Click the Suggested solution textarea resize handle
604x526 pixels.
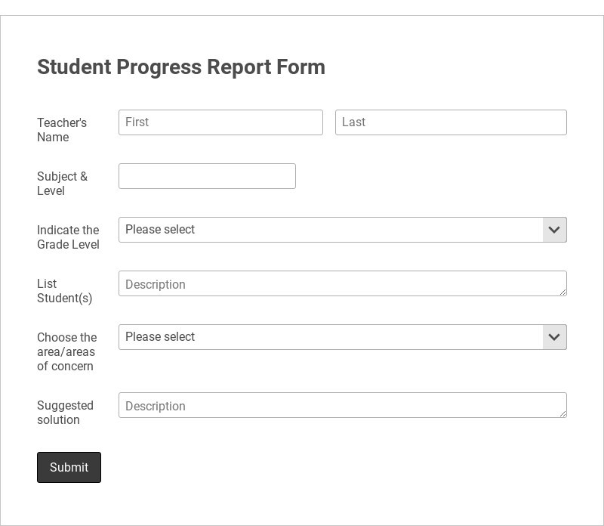(562, 413)
